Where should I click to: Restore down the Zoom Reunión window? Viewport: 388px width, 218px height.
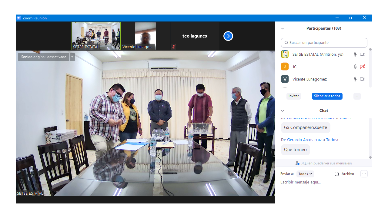point(351,18)
